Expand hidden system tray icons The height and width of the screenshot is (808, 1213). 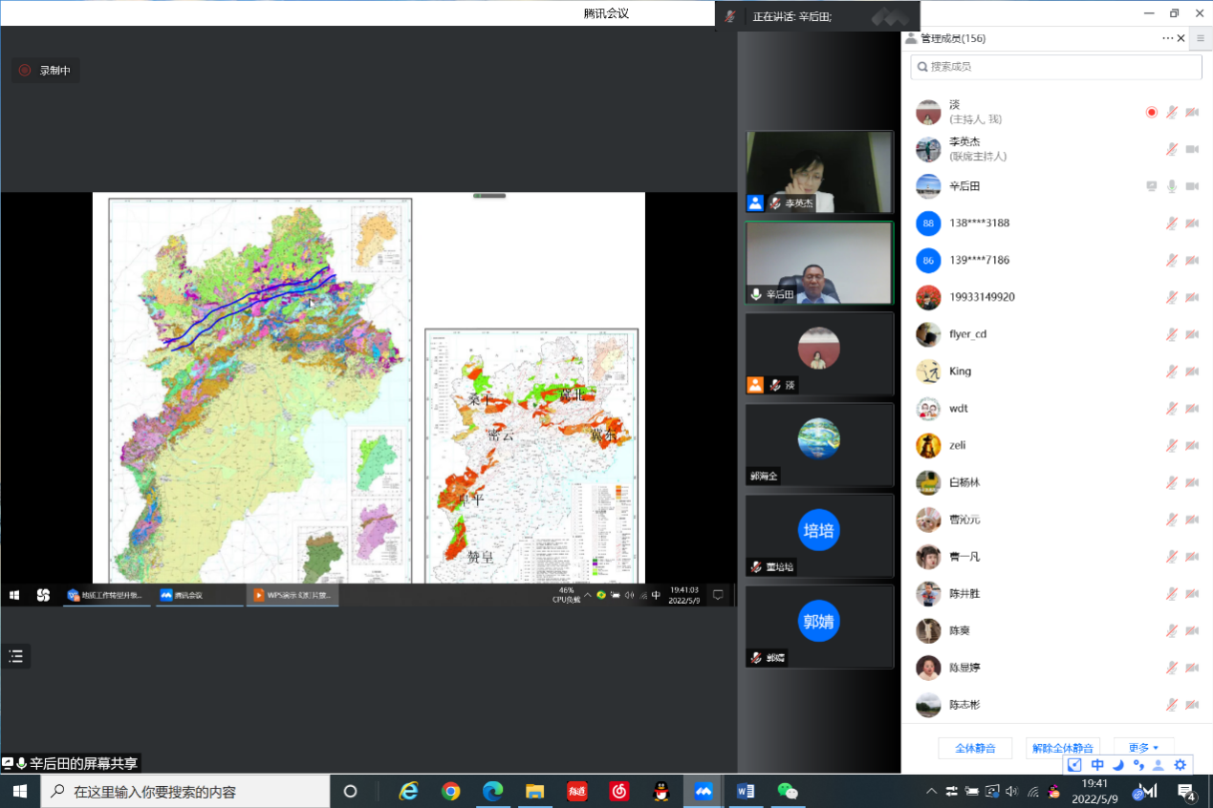[x=932, y=792]
